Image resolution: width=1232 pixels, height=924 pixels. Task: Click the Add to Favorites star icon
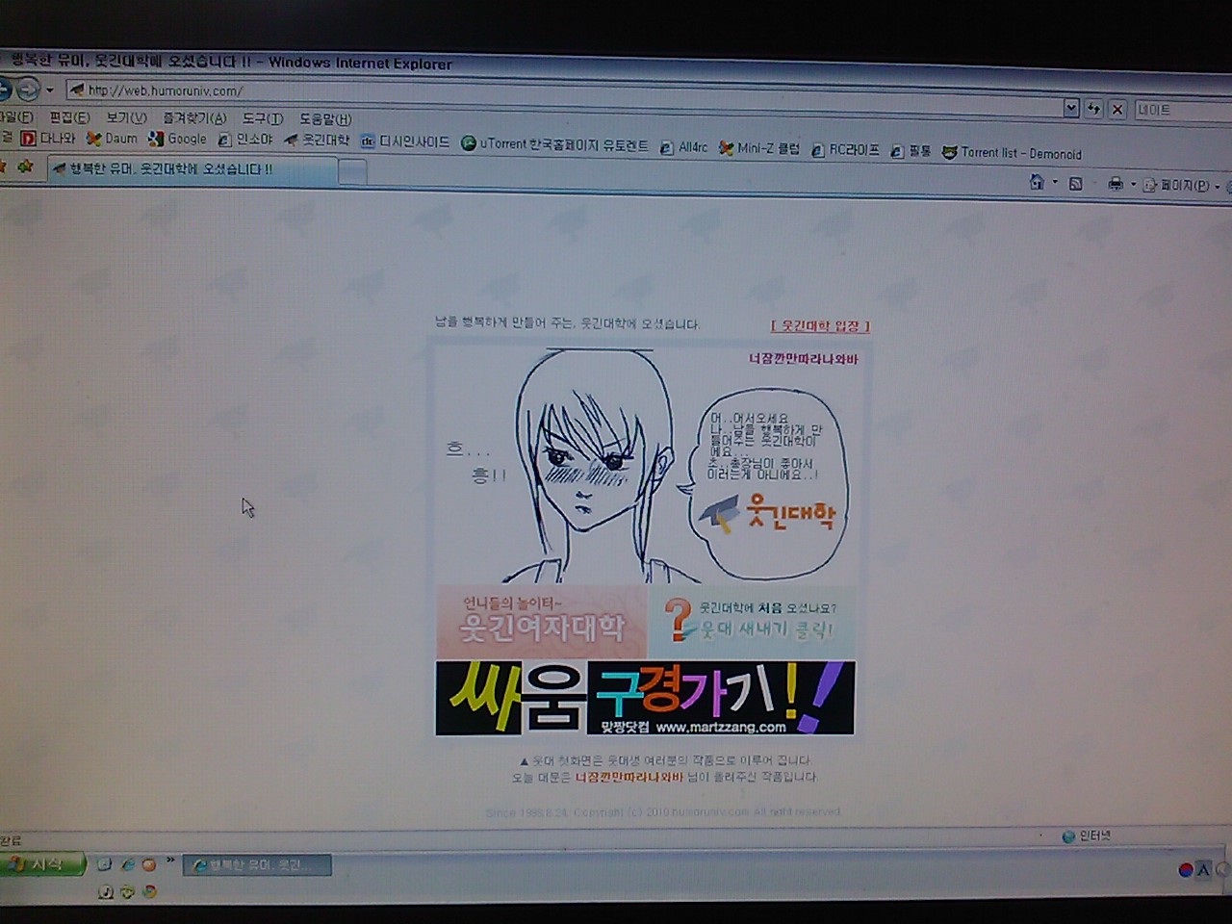(x=25, y=167)
